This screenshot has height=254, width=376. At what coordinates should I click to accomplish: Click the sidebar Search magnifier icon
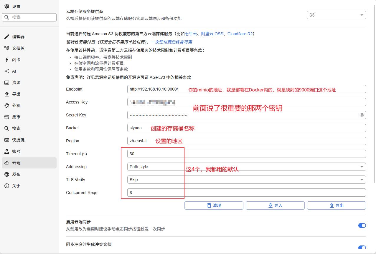7,128
